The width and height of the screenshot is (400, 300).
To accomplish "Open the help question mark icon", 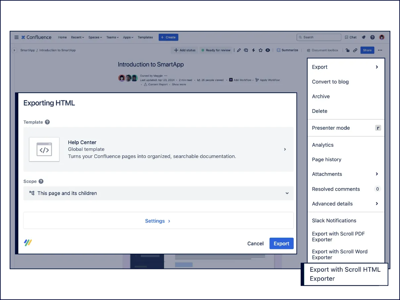I will tap(373, 37).
